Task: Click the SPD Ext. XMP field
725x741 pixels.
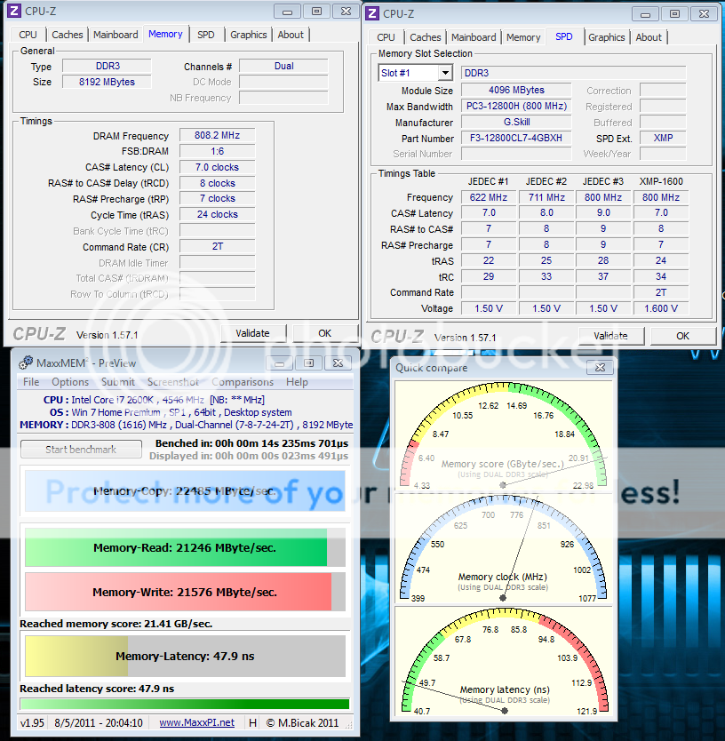Action: coord(663,138)
